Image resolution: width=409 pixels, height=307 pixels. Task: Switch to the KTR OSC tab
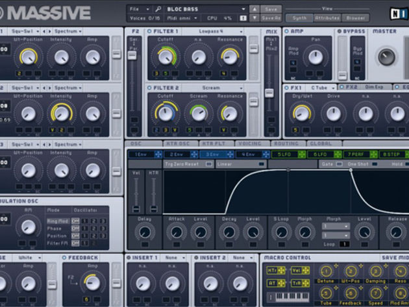coord(180,143)
